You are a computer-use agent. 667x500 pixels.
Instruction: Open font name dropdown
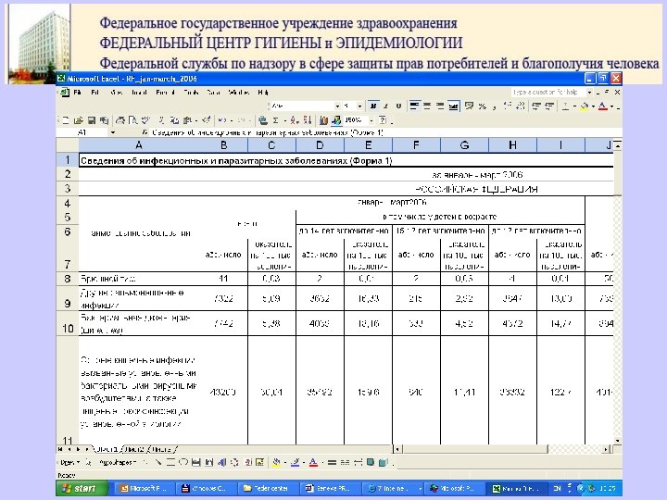pyautogui.click(x=337, y=106)
